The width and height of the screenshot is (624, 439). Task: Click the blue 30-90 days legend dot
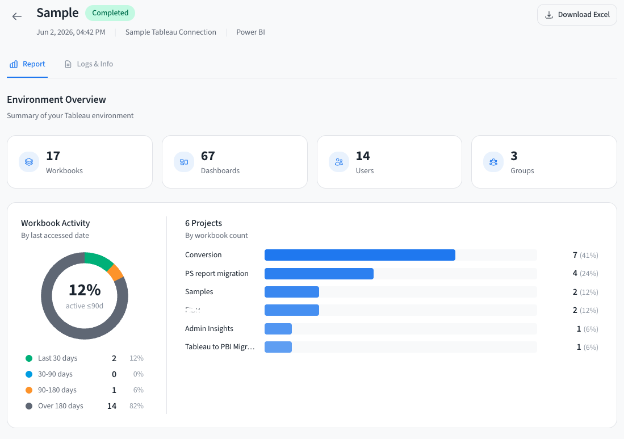tap(29, 374)
